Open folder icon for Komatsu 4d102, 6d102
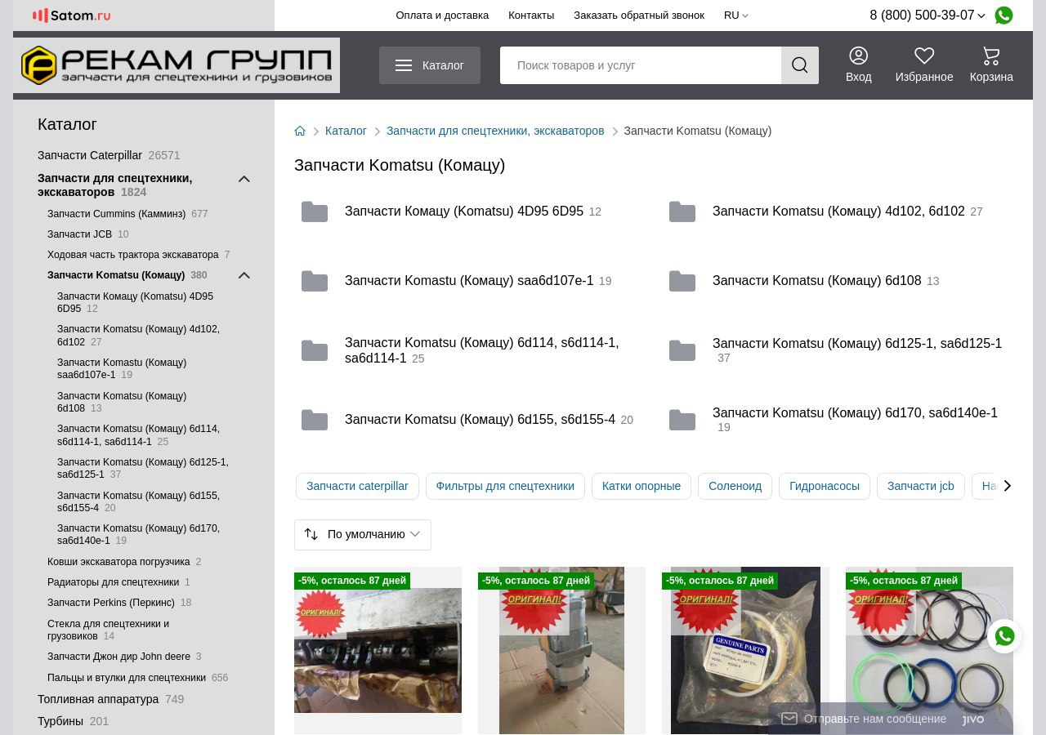 [682, 212]
